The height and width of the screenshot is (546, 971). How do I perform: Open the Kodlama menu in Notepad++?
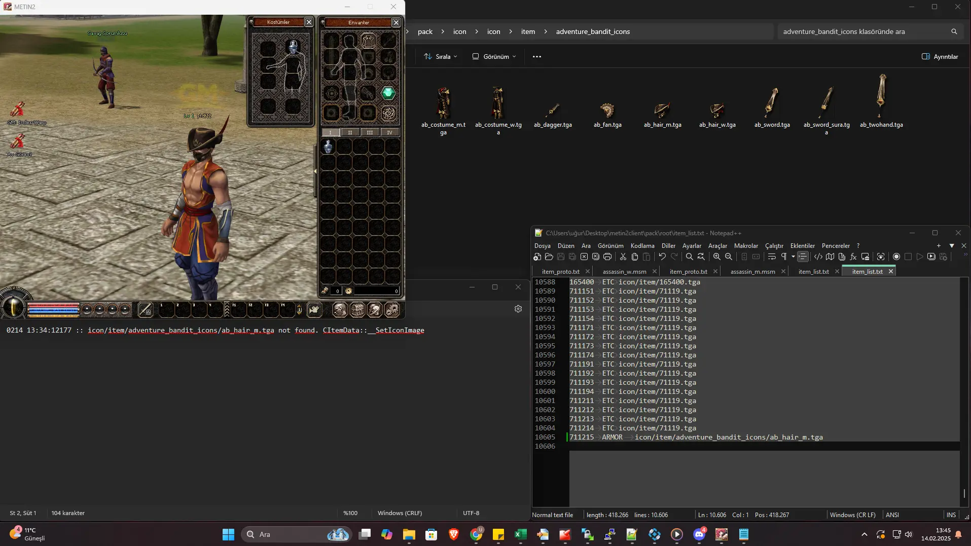pyautogui.click(x=642, y=246)
